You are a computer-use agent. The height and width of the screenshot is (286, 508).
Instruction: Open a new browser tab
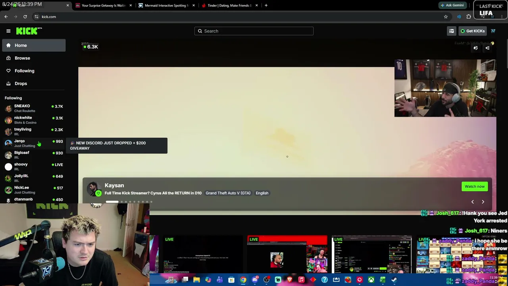pyautogui.click(x=266, y=6)
